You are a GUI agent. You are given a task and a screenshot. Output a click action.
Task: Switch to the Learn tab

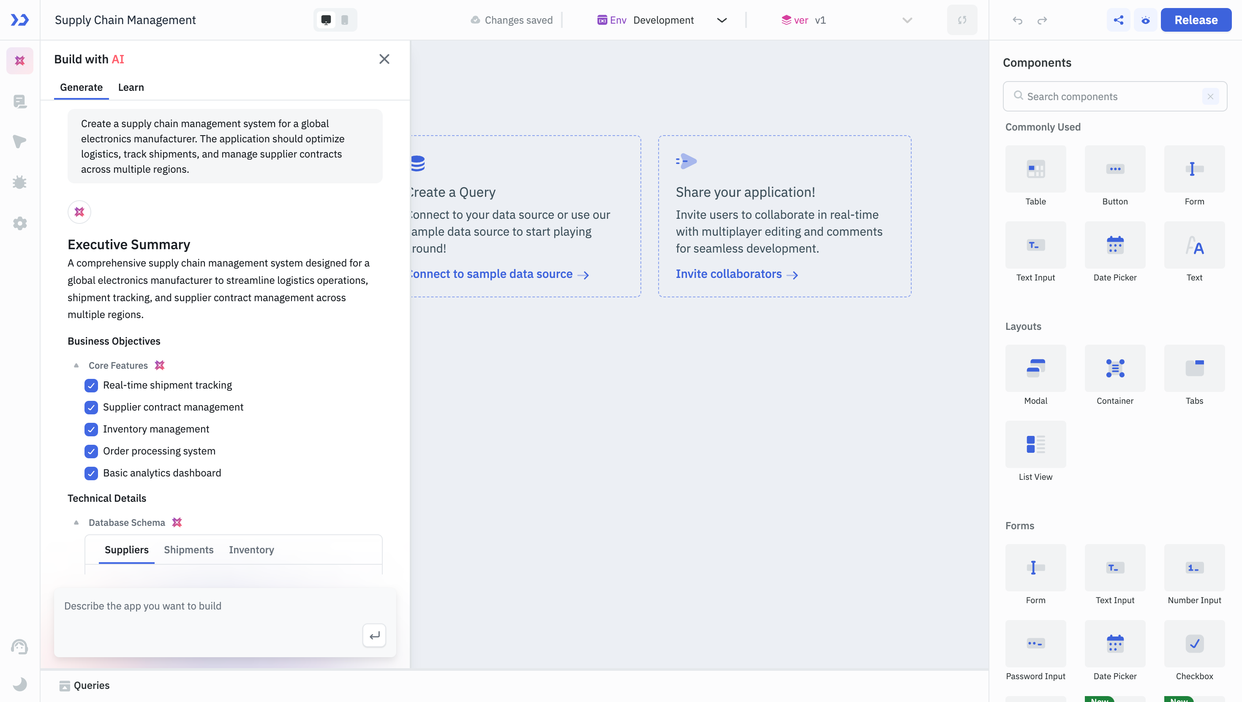click(131, 87)
